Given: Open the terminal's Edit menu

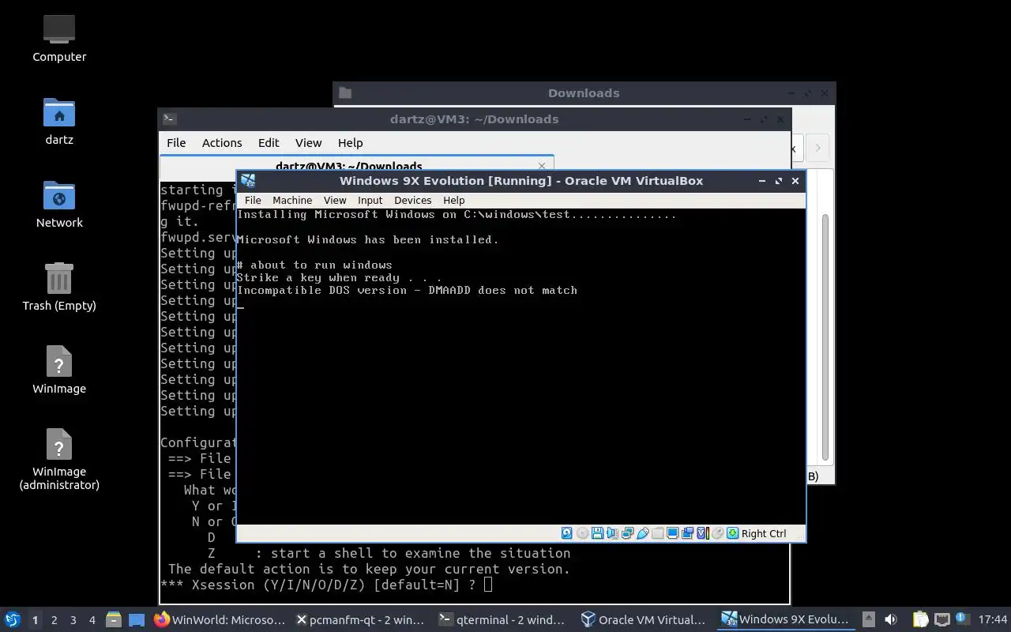Looking at the screenshot, I should click(269, 143).
